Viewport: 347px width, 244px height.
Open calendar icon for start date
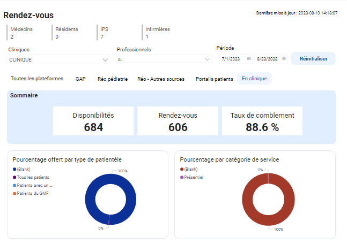click(x=249, y=59)
